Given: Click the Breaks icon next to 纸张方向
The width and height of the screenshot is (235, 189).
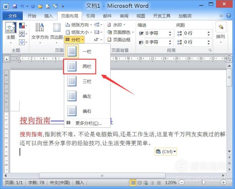Looking at the screenshot, I should coord(98,25).
